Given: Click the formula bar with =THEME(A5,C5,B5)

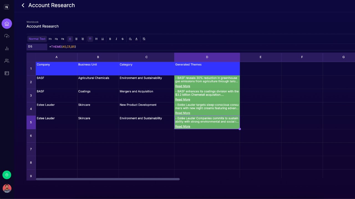Looking at the screenshot, I should [x=201, y=47].
